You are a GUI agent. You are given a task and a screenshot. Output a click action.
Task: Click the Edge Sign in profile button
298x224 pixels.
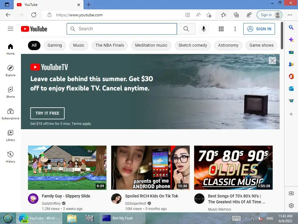tap(269, 15)
